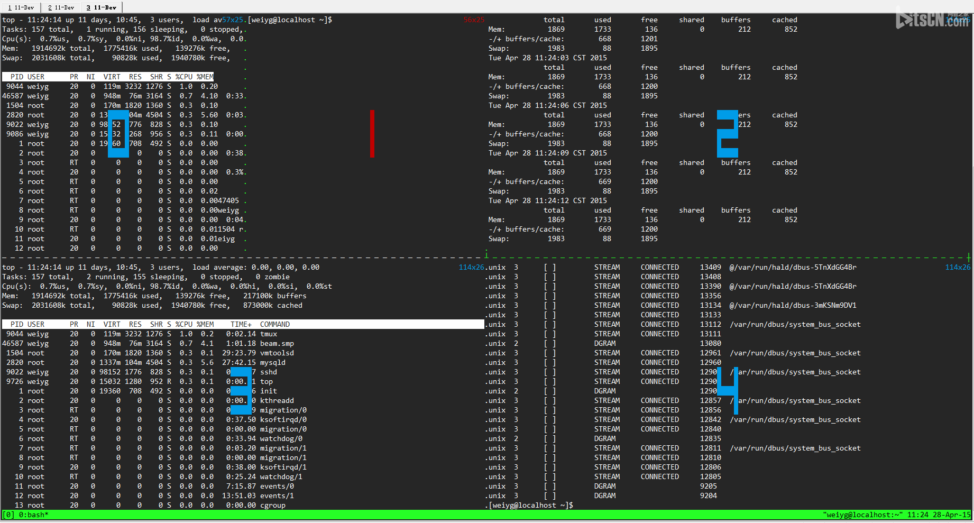This screenshot has width=974, height=523.
Task: Click the TIME+ column header in top
Action: pyautogui.click(x=241, y=325)
